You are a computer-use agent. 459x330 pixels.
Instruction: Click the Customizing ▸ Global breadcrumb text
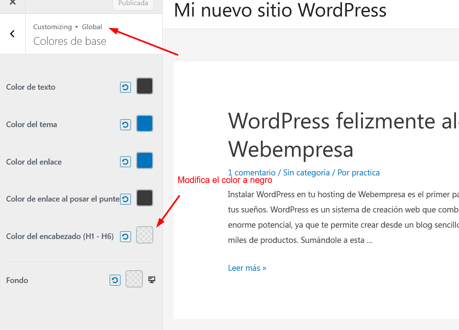tap(67, 27)
